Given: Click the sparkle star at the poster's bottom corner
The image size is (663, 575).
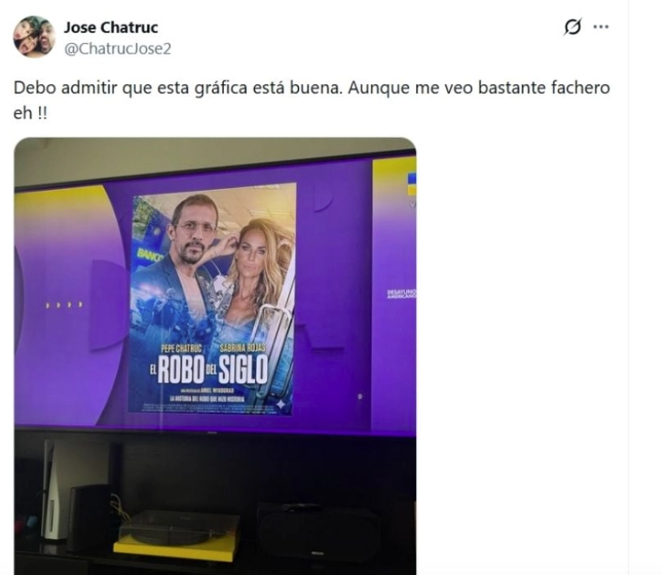Looking at the screenshot, I should click(x=281, y=405).
